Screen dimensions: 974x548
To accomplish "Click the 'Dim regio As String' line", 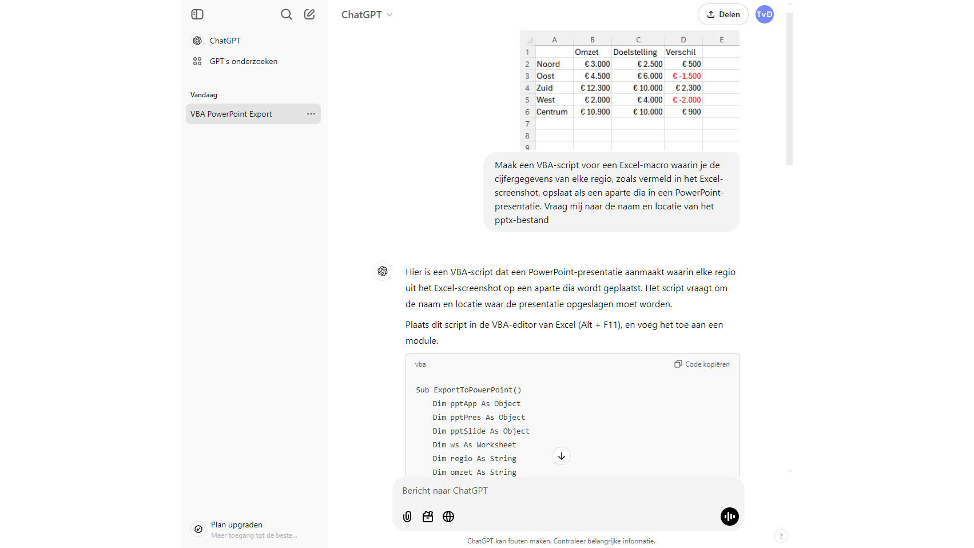I will 474,459.
